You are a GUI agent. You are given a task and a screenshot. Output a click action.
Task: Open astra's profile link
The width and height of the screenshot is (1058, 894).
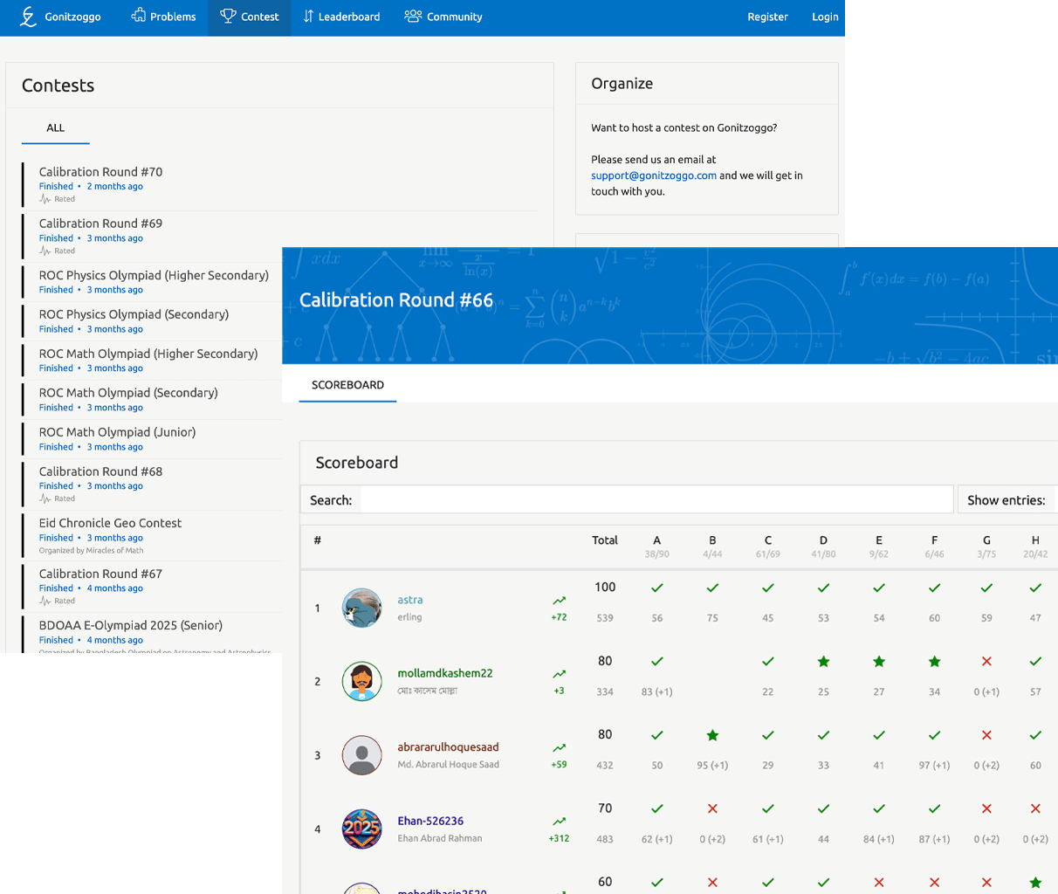(x=410, y=600)
